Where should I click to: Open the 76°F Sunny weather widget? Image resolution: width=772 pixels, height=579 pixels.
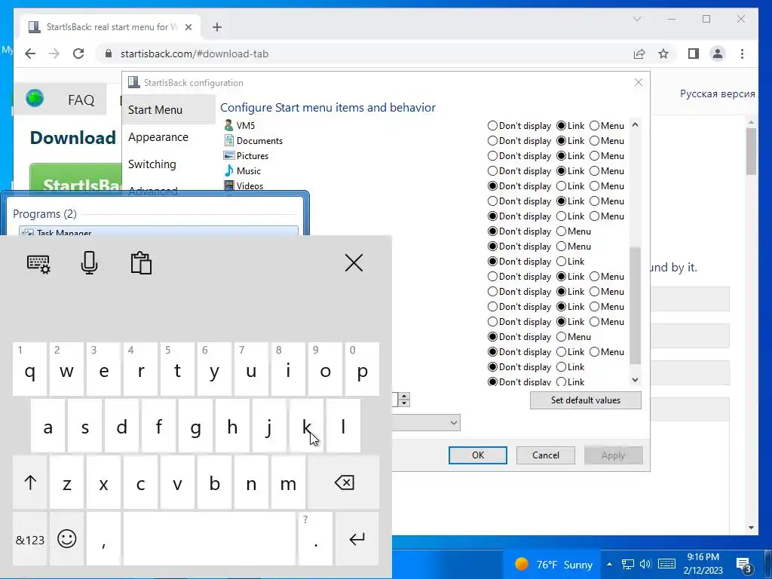coord(553,564)
